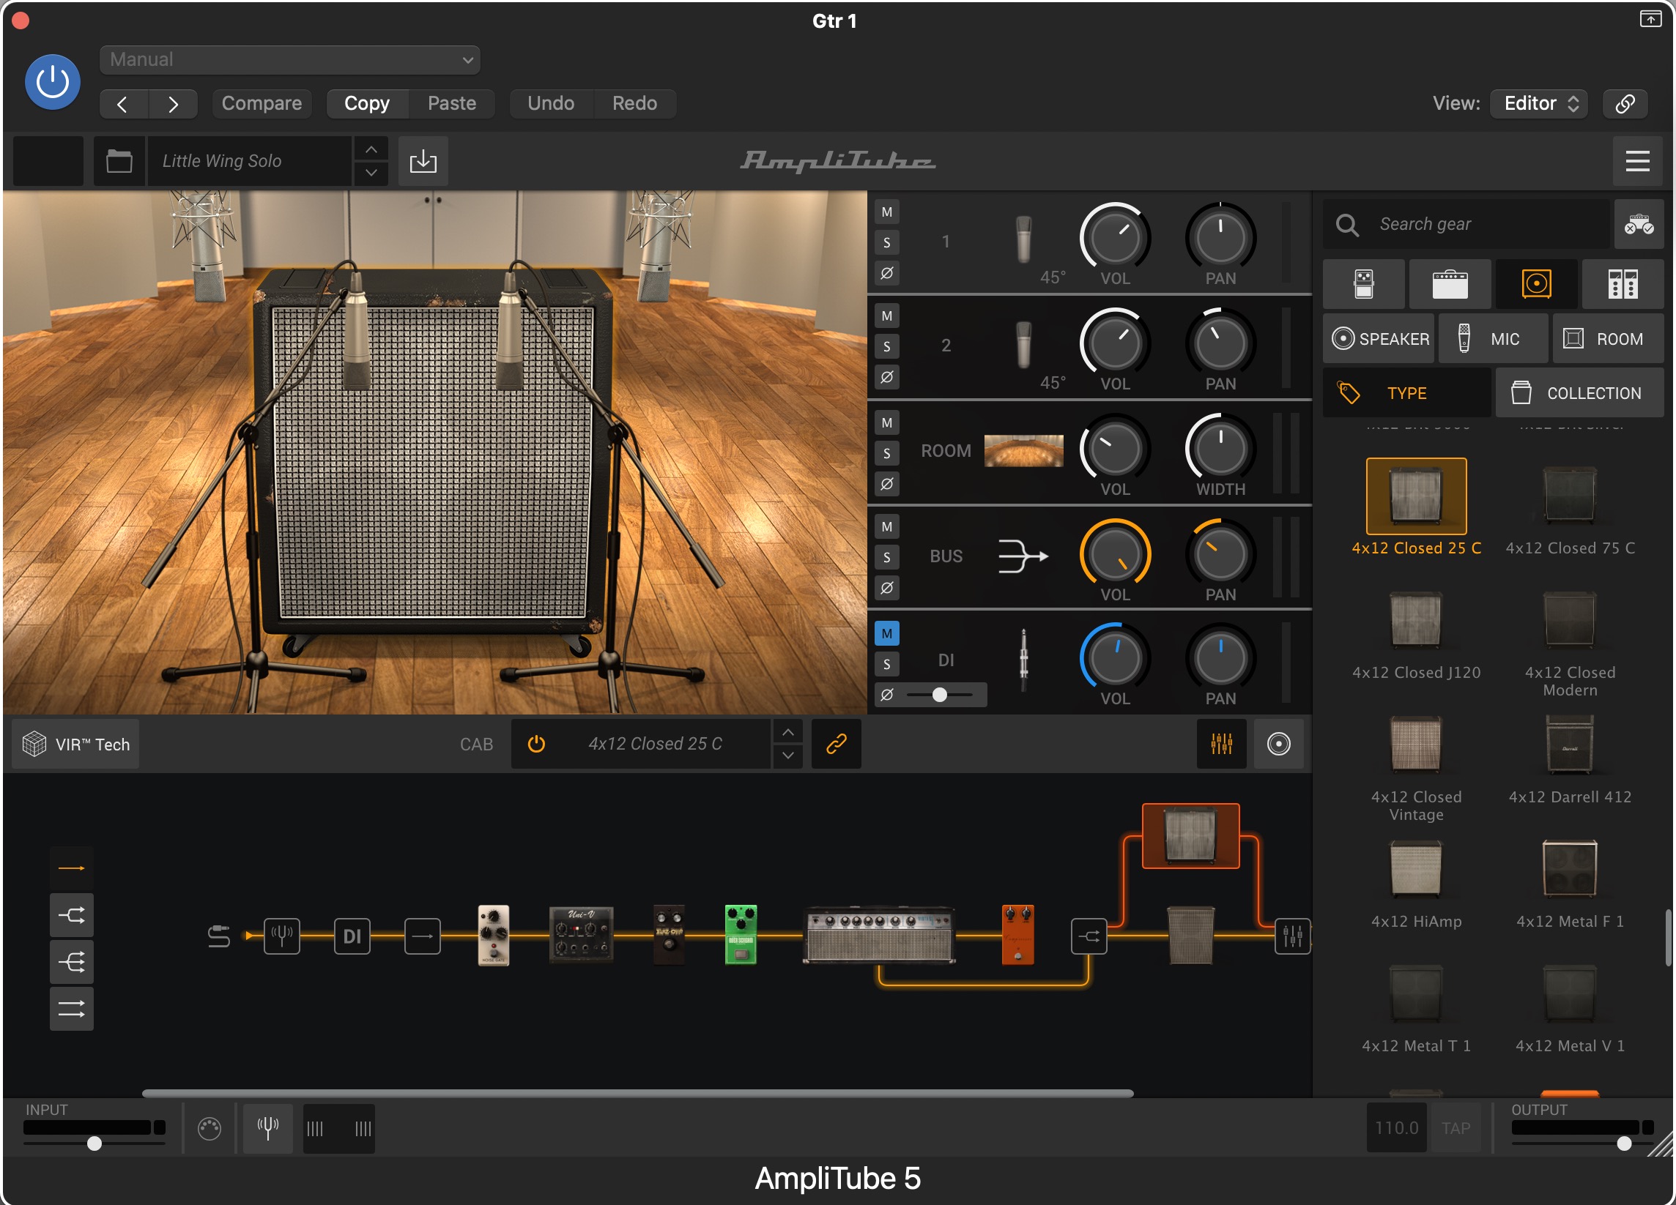Select the COLLECTION filter tab

[1580, 393]
